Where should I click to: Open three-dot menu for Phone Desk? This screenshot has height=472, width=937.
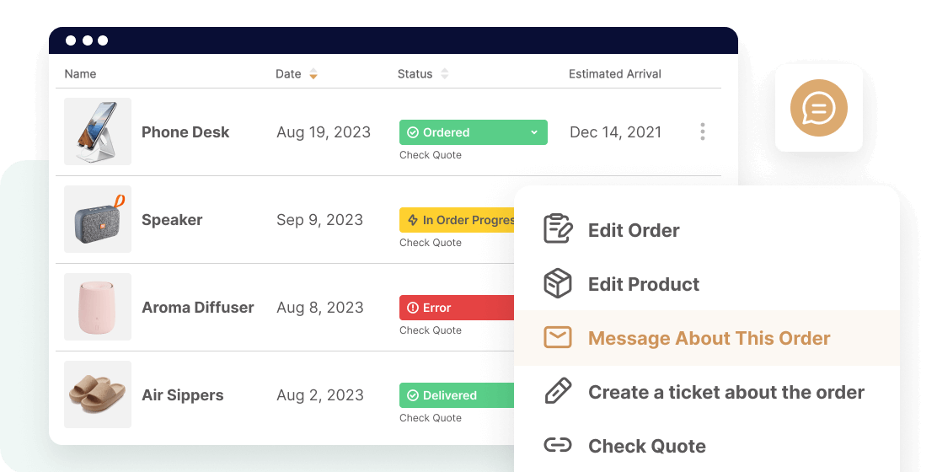[x=703, y=131]
